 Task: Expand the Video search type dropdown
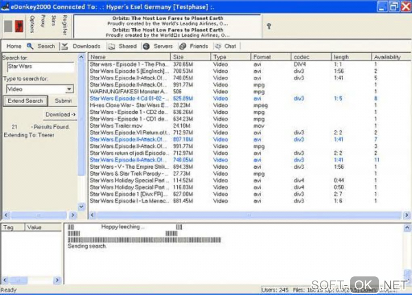pos(69,89)
